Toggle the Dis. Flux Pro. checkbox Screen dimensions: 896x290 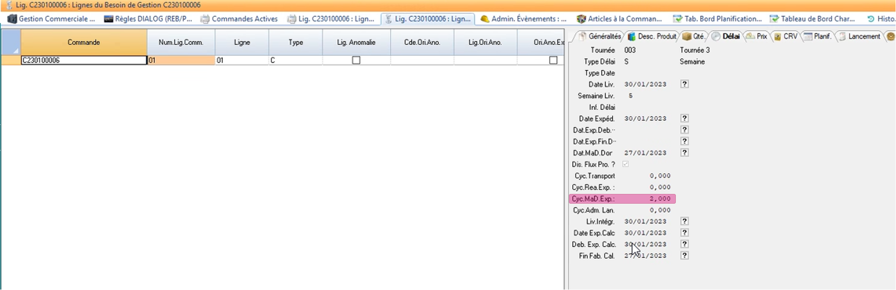[625, 164]
